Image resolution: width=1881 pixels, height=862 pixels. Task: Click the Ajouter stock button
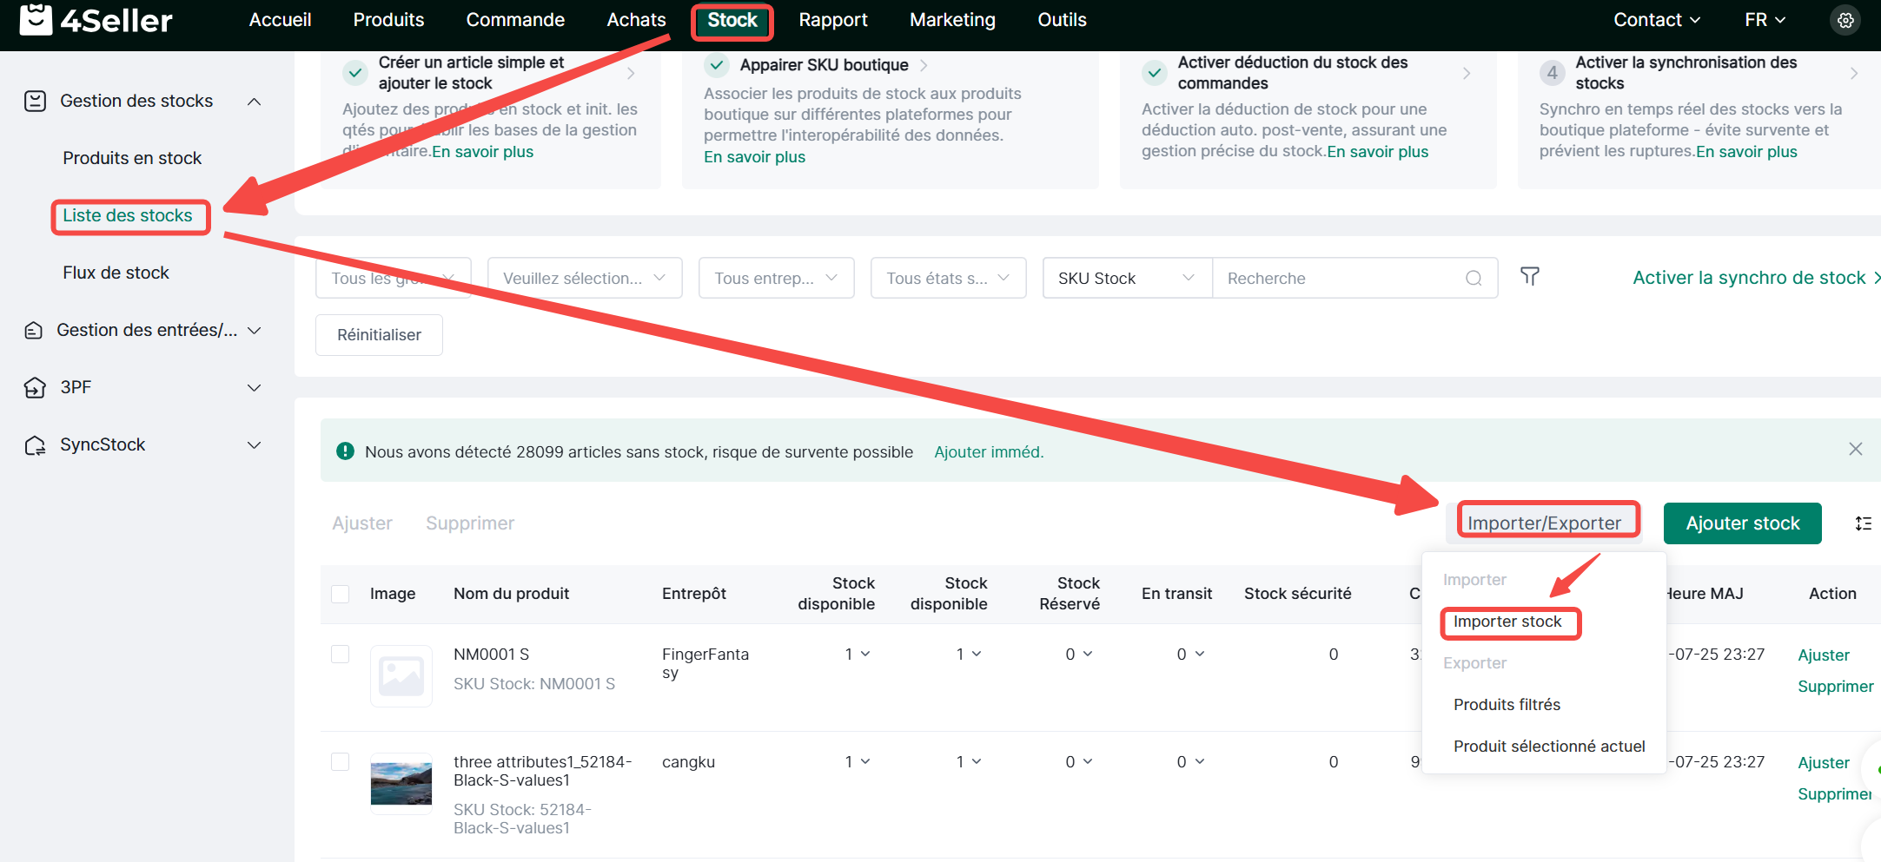[x=1742, y=523]
